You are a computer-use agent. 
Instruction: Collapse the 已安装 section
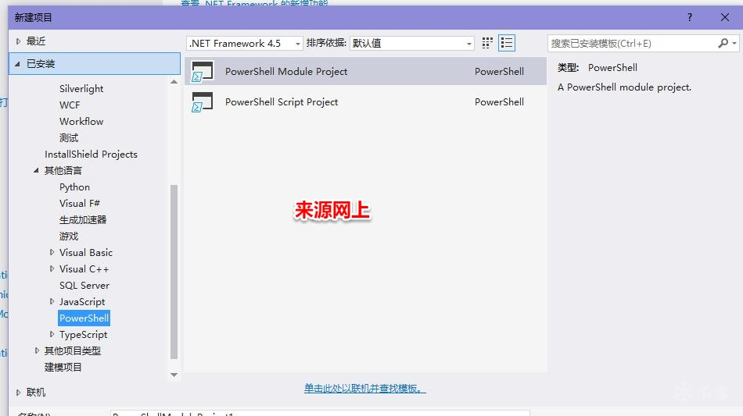17,64
